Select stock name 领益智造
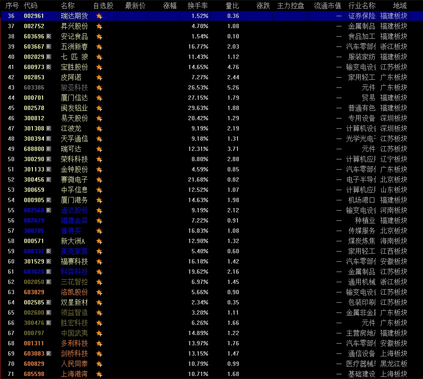The width and height of the screenshot is (423, 379). tap(74, 312)
